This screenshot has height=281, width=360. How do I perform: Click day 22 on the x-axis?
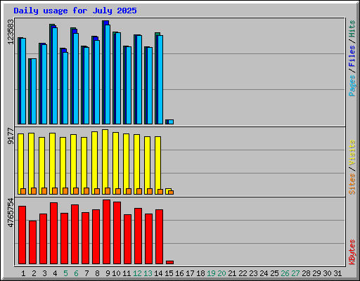(243, 273)
